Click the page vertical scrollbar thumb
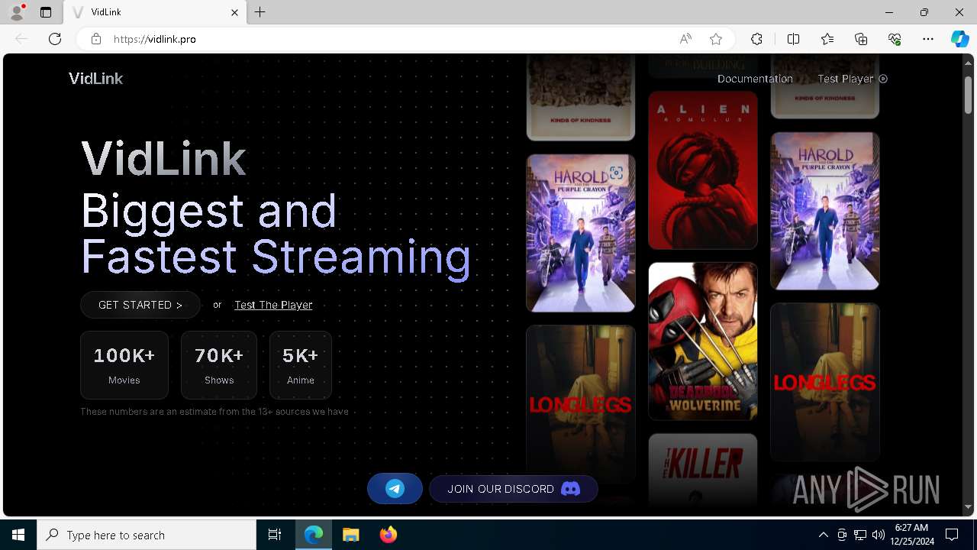 [968, 95]
